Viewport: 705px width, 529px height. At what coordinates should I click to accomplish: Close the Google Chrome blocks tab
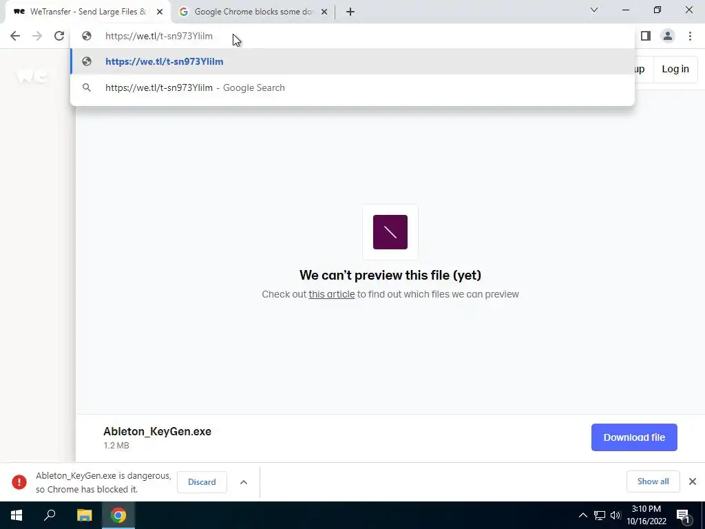(x=324, y=12)
